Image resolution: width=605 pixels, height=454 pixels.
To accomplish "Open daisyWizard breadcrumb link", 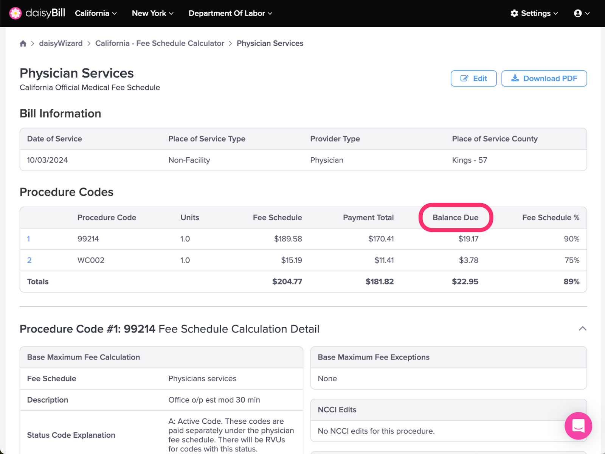I will [x=61, y=43].
